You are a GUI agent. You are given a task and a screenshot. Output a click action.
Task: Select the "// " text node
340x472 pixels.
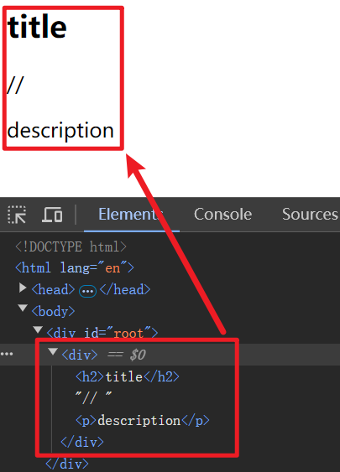94,398
